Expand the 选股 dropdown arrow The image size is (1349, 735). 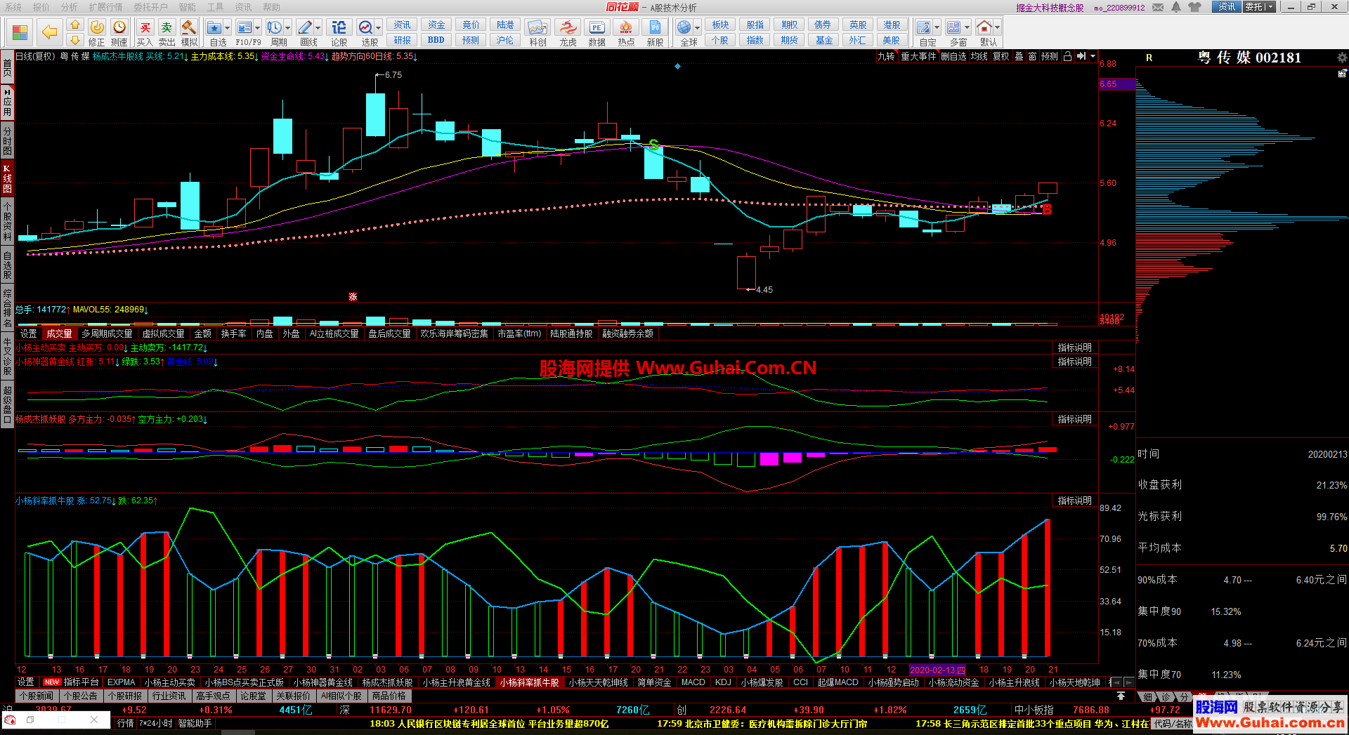pos(379,28)
